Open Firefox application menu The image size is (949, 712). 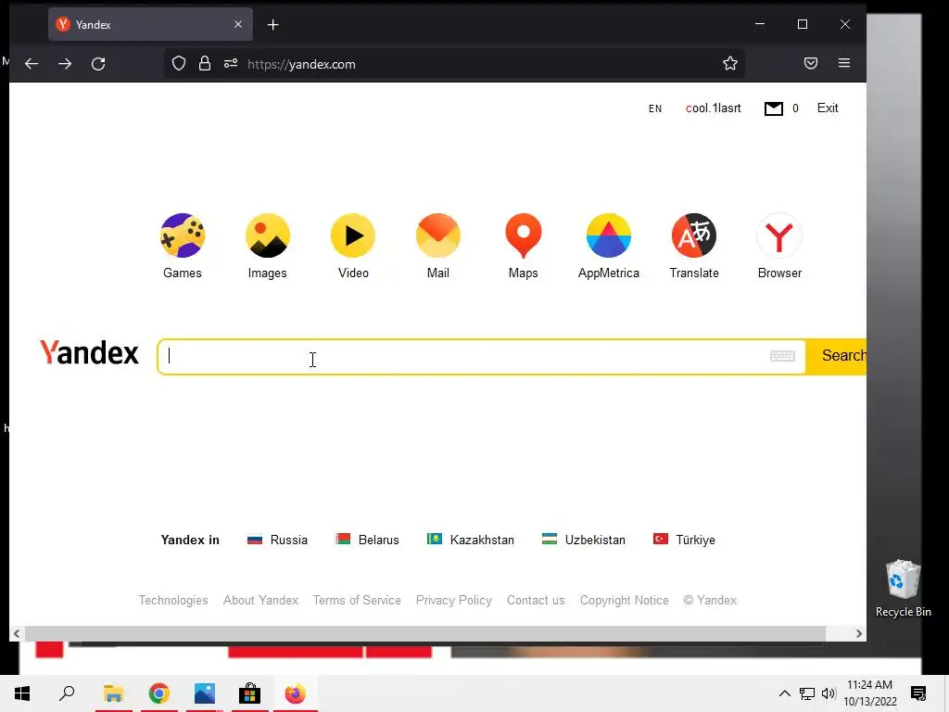point(844,63)
